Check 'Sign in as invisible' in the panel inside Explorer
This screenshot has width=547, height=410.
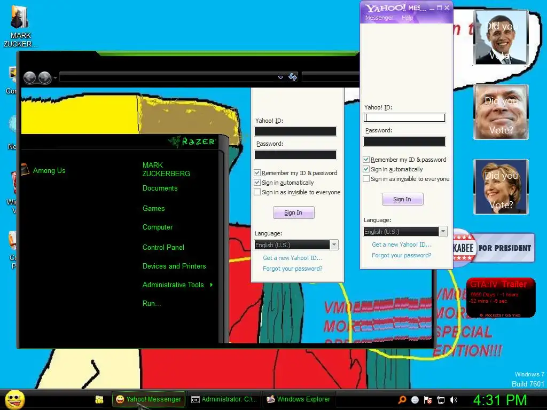(257, 192)
